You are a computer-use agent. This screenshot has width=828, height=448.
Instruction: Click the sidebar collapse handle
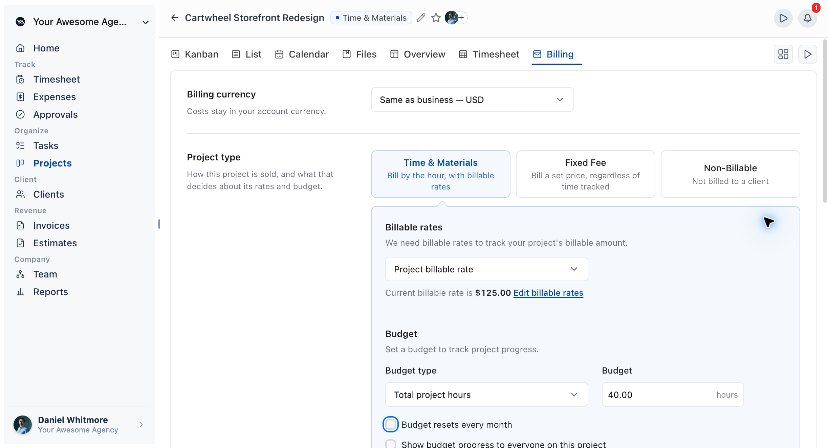159,224
